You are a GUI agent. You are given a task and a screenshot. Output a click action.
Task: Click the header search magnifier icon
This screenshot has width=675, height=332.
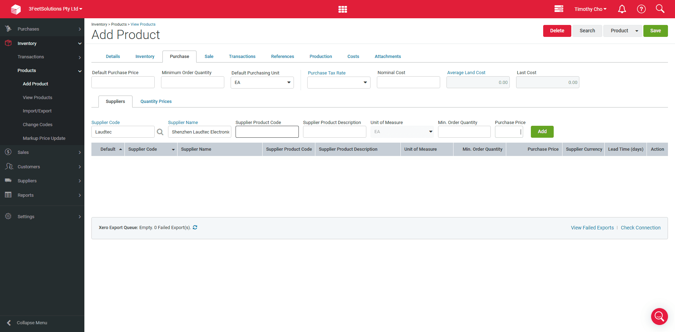pyautogui.click(x=660, y=9)
